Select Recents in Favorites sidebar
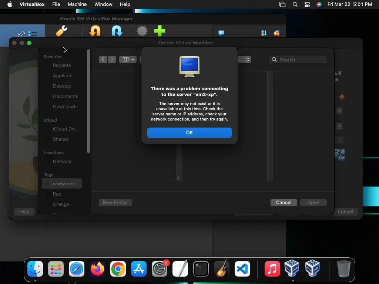 pyautogui.click(x=62, y=65)
